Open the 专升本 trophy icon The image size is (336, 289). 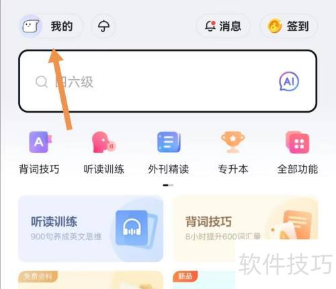[233, 142]
